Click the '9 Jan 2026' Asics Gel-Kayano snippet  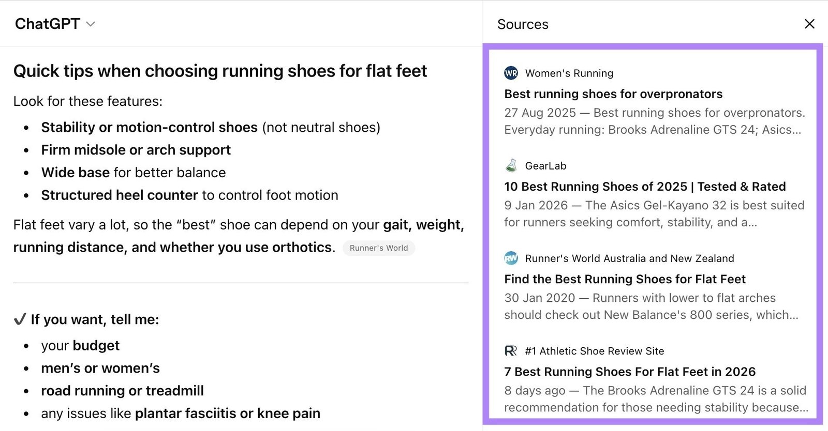[x=654, y=213]
